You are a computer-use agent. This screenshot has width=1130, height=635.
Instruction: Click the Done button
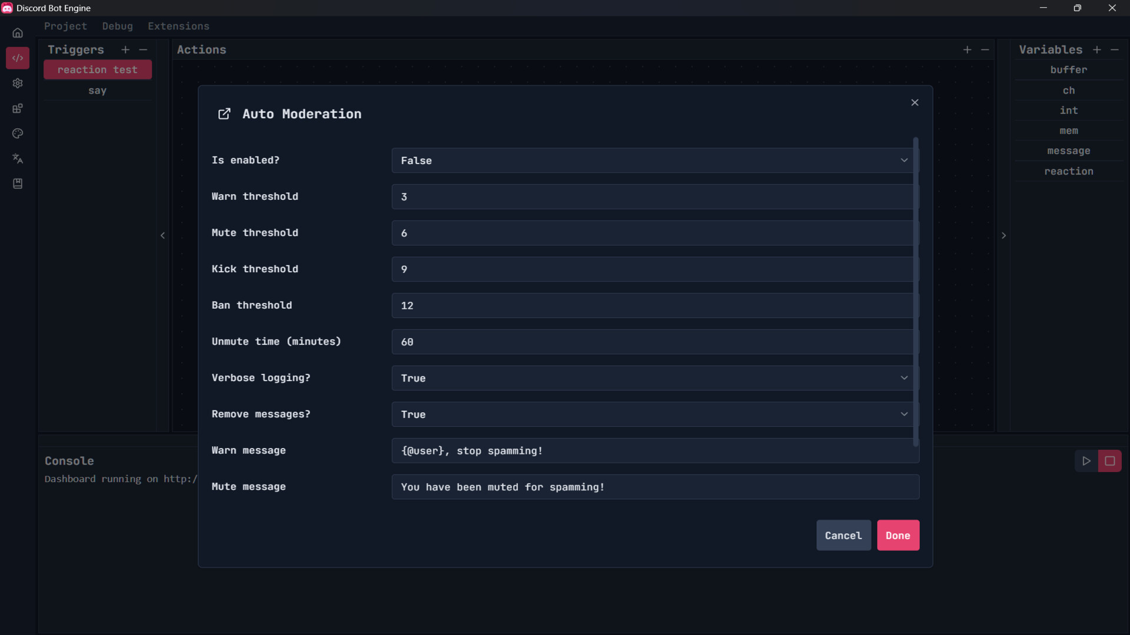[x=898, y=535]
